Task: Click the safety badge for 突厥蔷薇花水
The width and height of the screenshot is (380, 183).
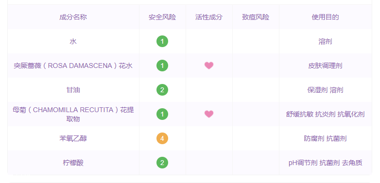Action: coord(162,66)
